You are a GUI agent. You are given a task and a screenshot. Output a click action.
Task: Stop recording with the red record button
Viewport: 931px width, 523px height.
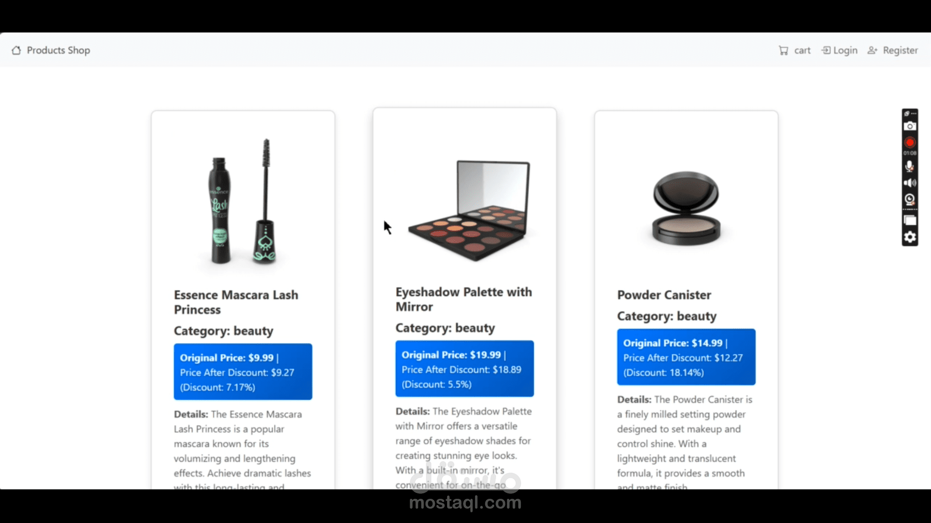pos(910,142)
